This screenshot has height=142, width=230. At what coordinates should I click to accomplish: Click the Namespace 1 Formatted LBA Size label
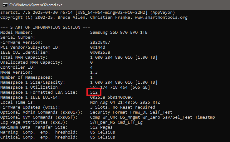click(39, 92)
